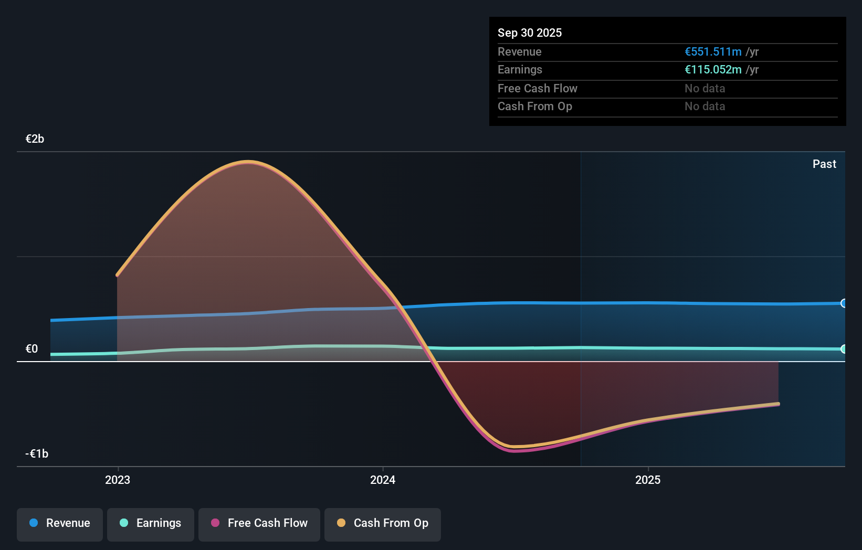The width and height of the screenshot is (862, 550).
Task: Hide the Earnings series via its legend
Action: click(150, 523)
